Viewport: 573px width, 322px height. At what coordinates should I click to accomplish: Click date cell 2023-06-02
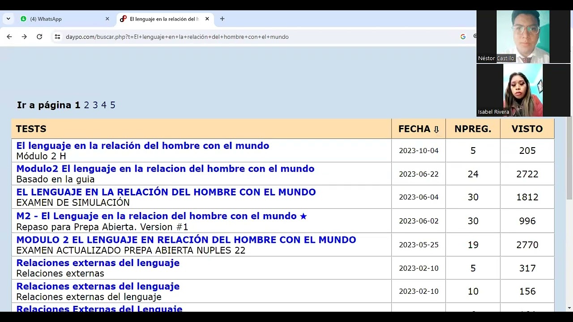pyautogui.click(x=419, y=221)
